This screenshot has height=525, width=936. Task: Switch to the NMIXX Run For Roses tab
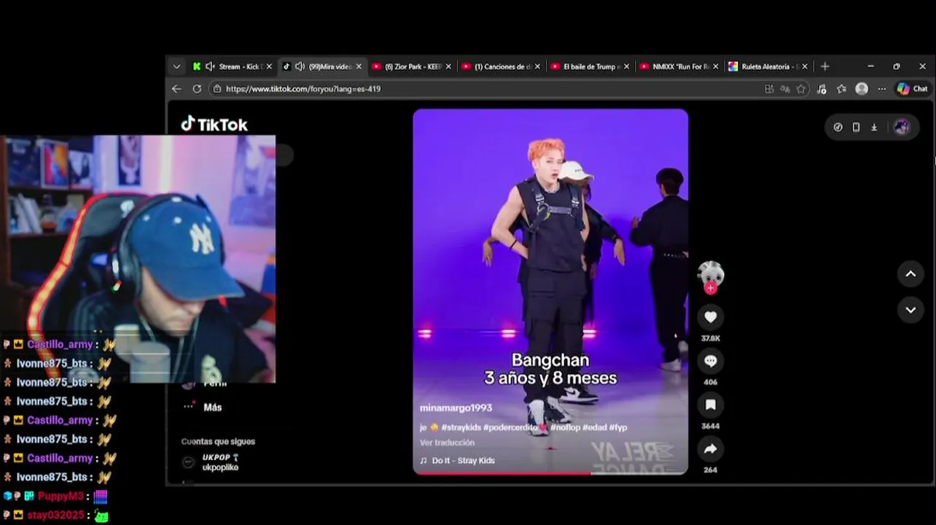point(679,66)
